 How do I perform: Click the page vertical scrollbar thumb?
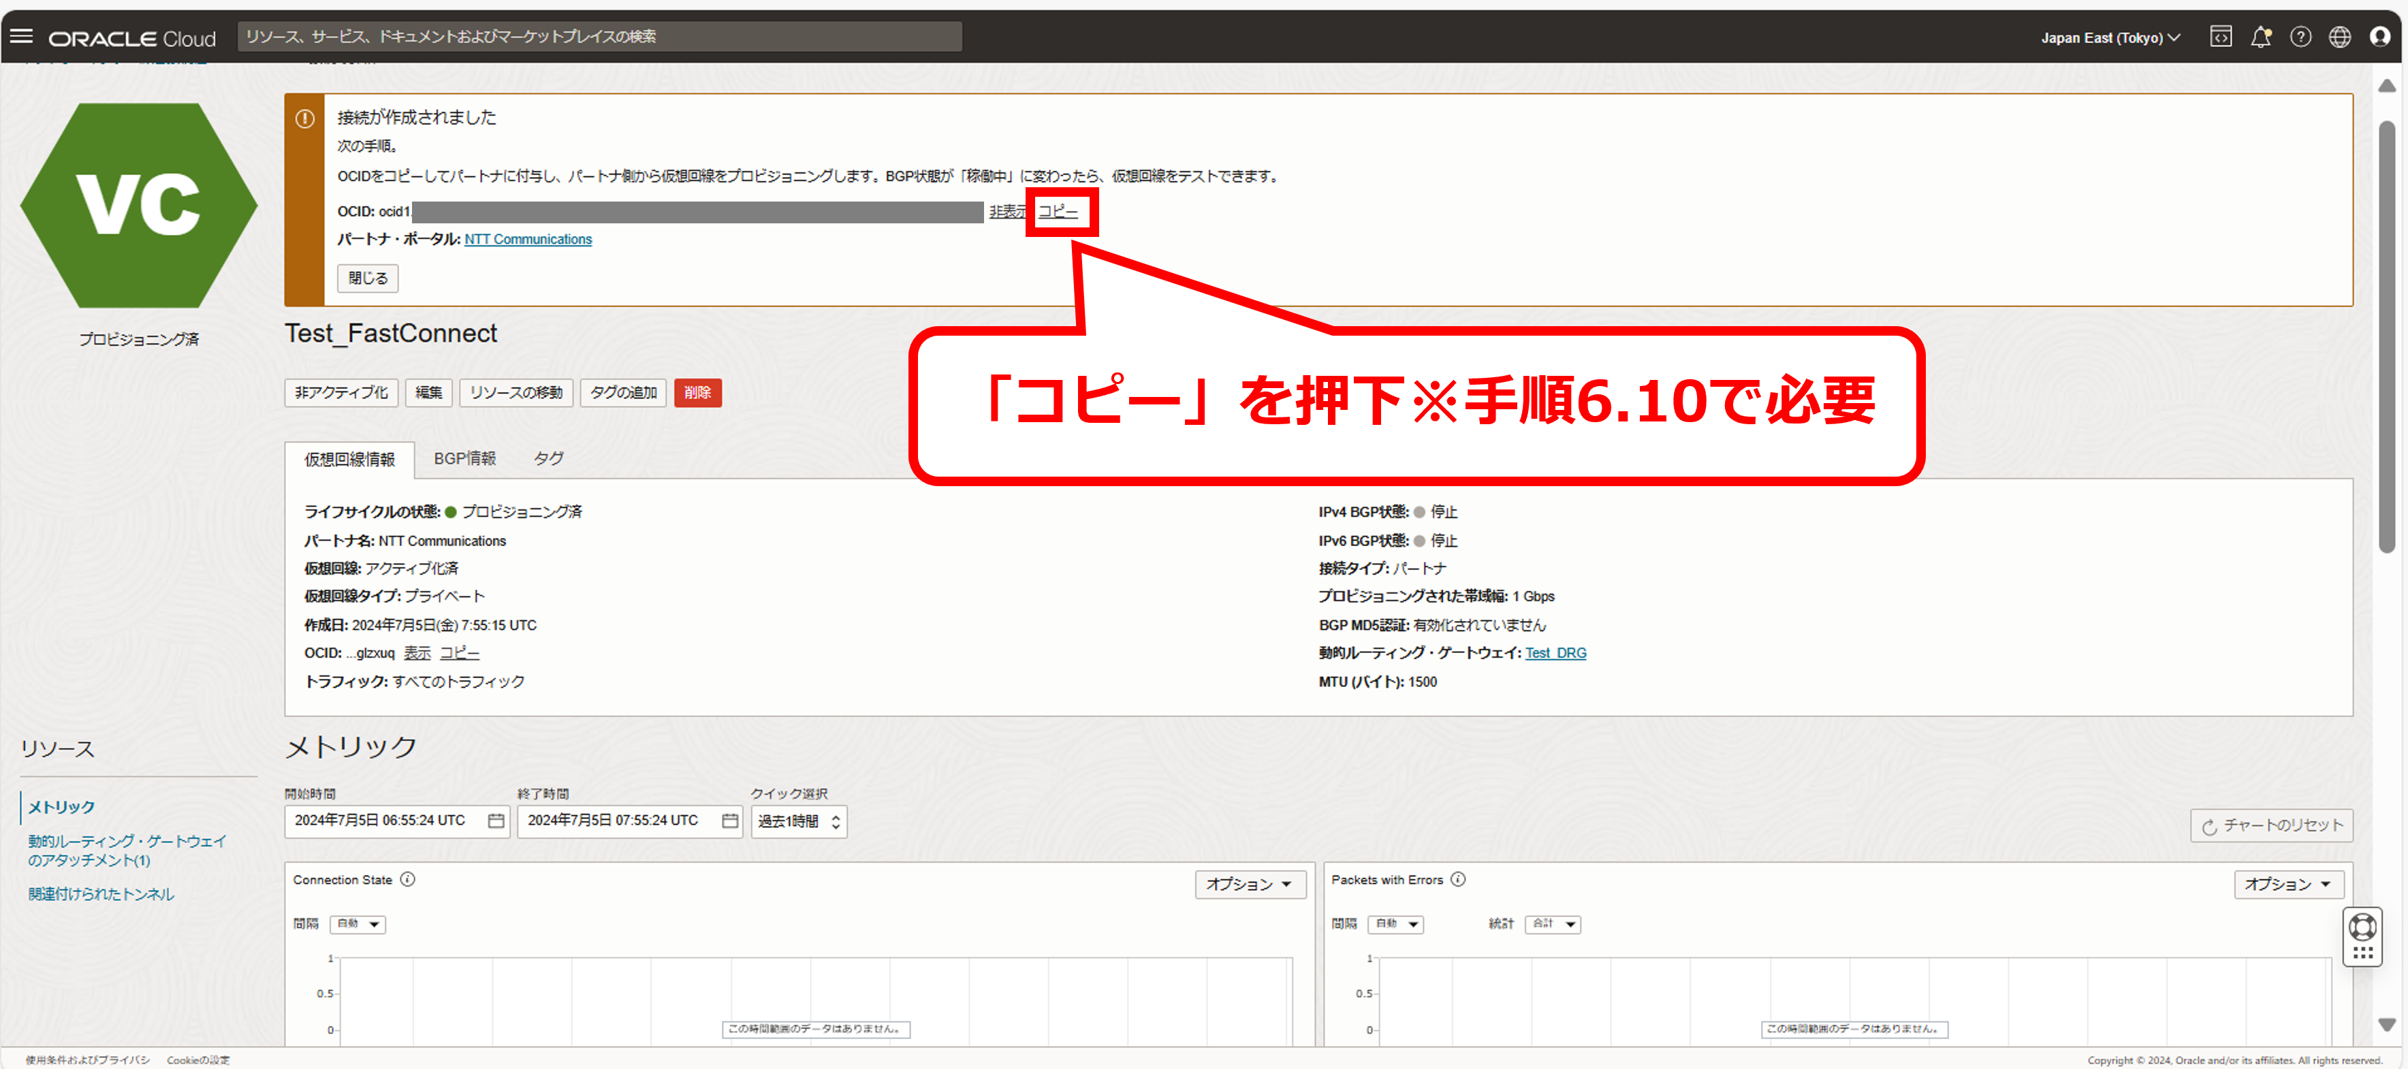tap(2386, 336)
